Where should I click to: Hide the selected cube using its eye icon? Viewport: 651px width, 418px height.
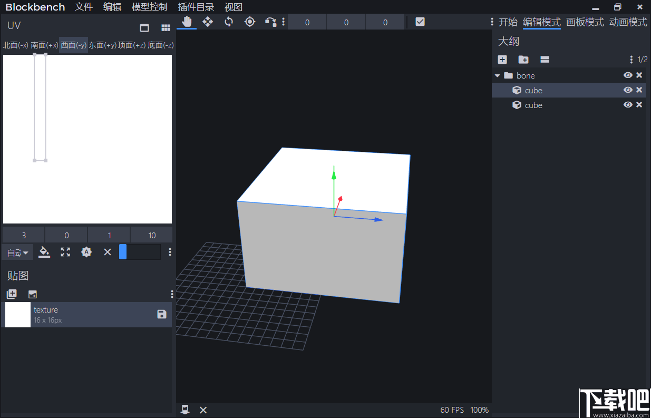[x=628, y=90]
